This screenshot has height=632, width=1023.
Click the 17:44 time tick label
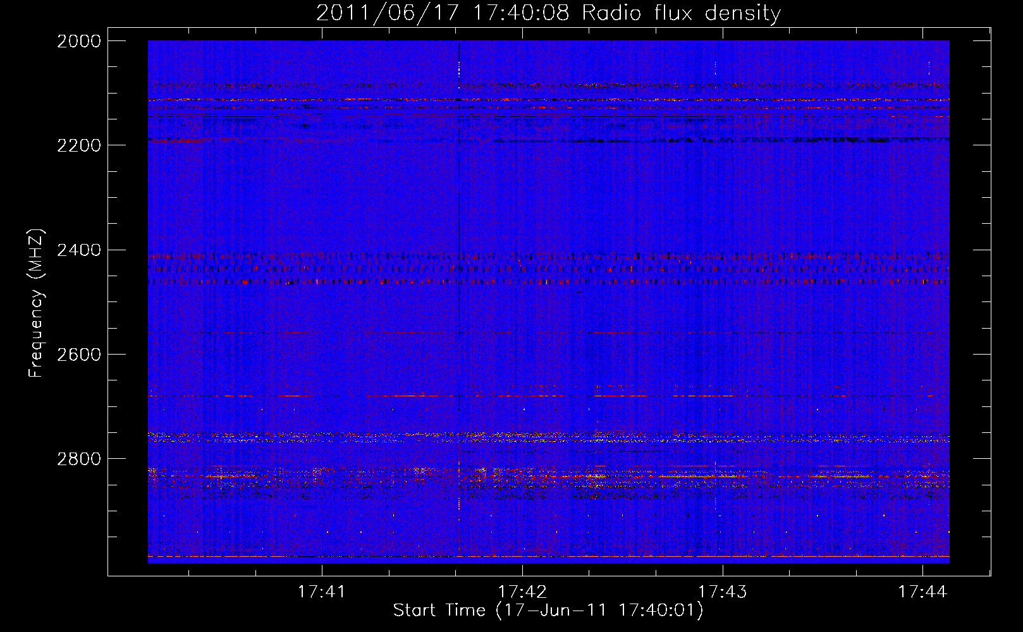[922, 592]
